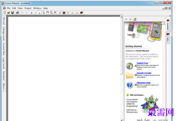Go back in the Assistant panel
The image size is (179, 121).
tap(126, 19)
